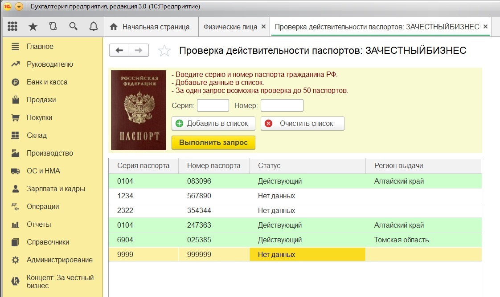Click Нет данных status for 567890
Viewport: 500px width, 297px height.
[307, 196]
